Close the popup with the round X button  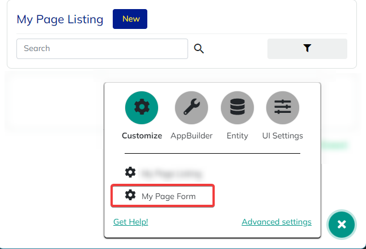click(x=342, y=225)
